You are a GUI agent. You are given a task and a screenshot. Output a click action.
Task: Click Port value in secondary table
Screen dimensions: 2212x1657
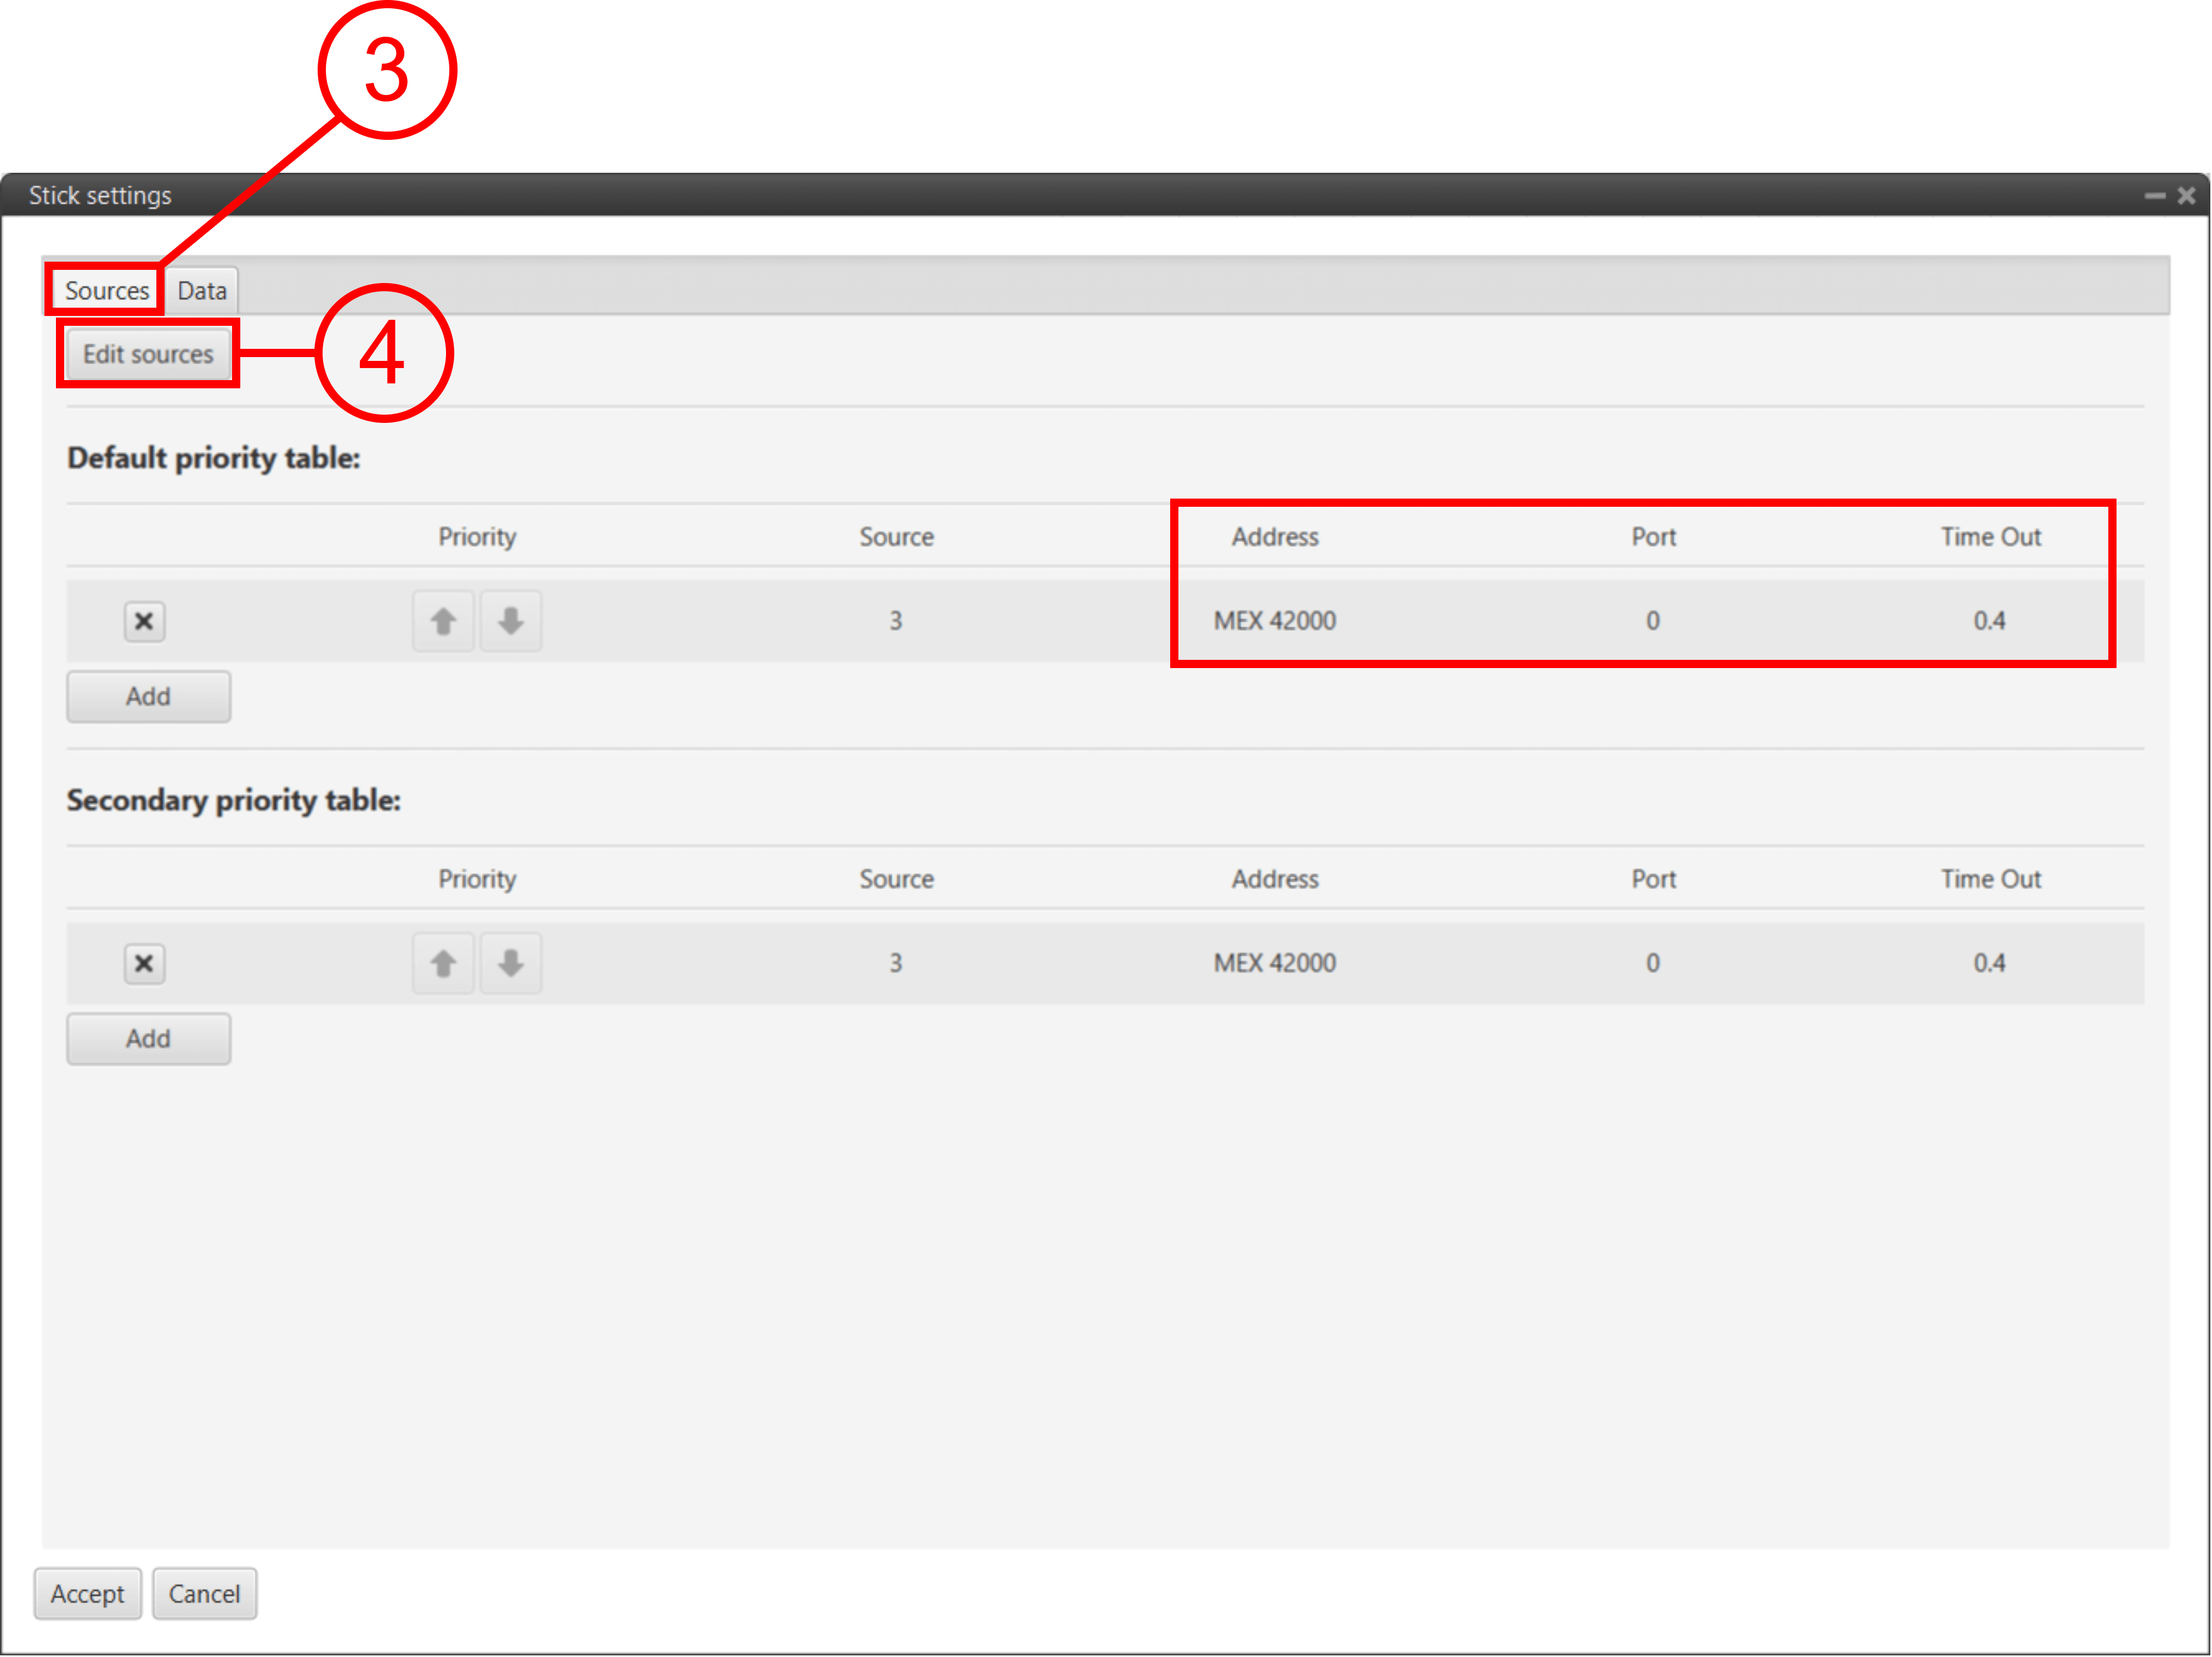pos(1652,963)
